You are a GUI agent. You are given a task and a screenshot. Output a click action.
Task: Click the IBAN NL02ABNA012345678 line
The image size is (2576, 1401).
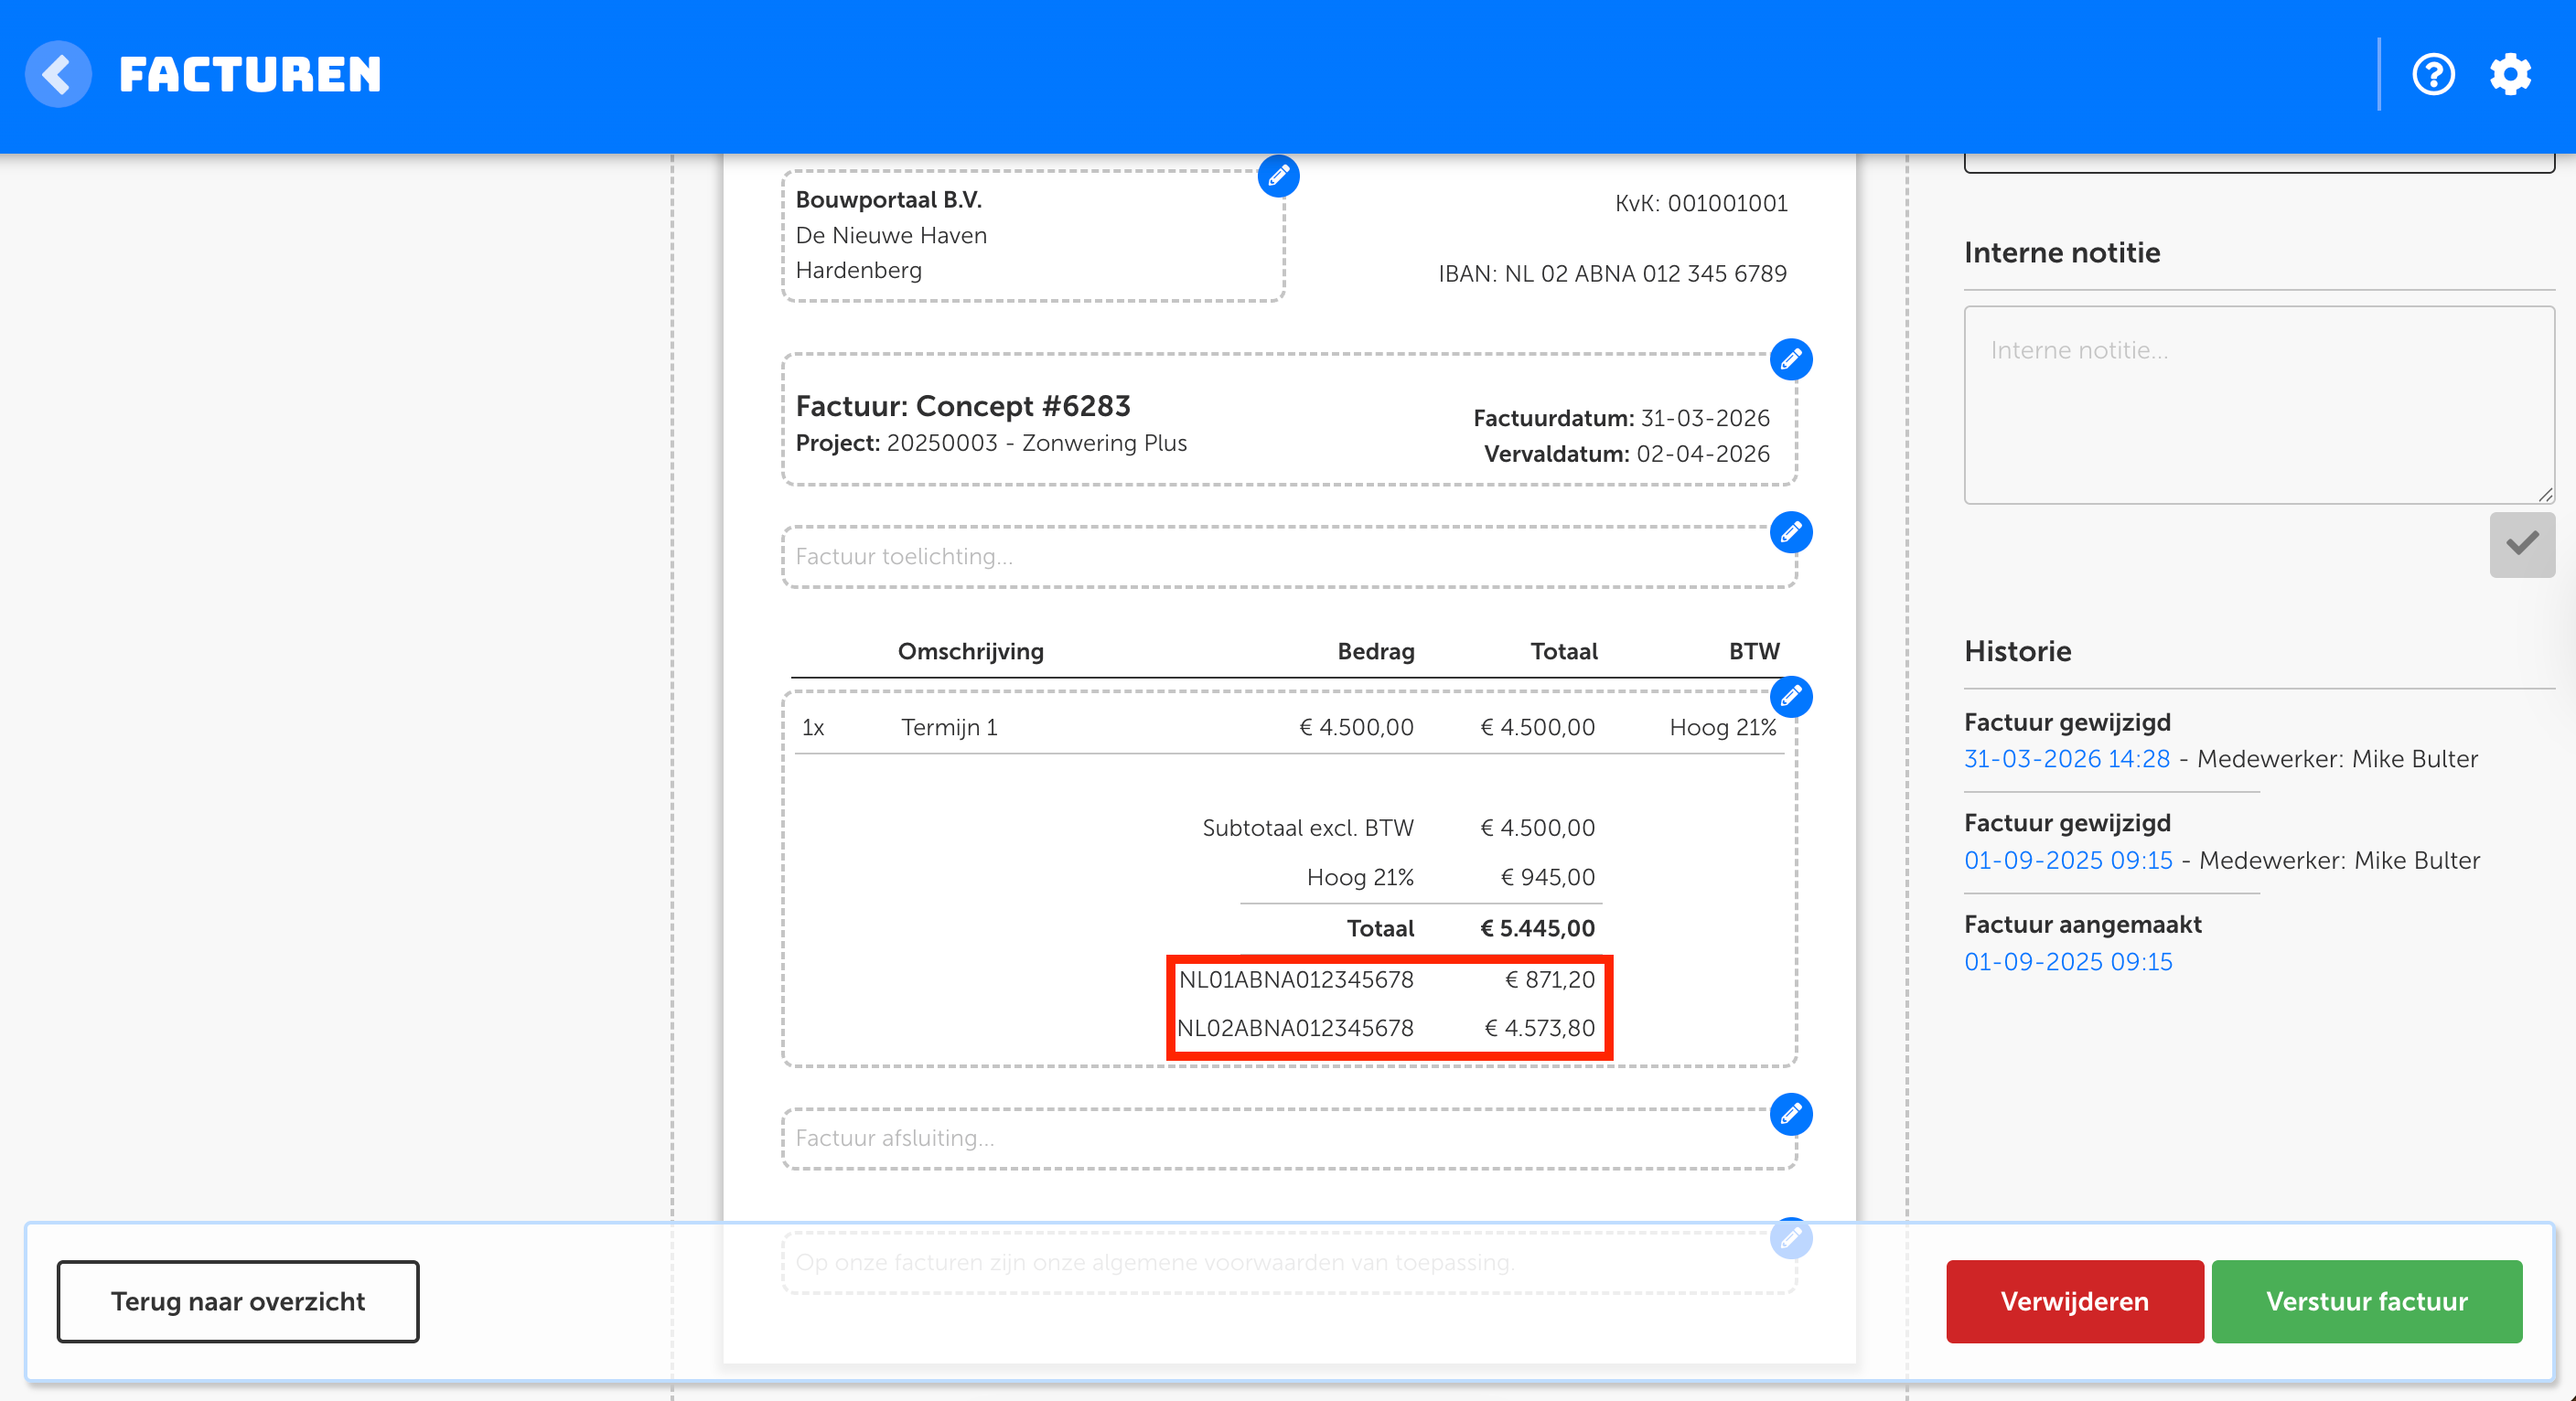pos(1295,1028)
